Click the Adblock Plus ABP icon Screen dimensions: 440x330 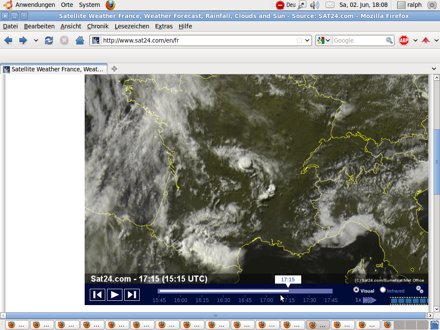[x=404, y=40]
